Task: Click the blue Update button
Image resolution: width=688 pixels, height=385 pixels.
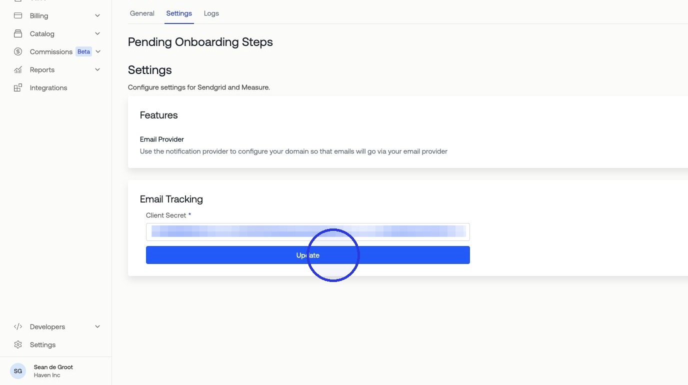Action: click(308, 255)
